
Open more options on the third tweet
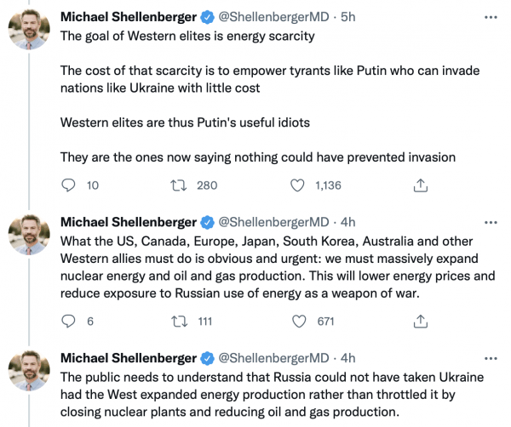pos(487,356)
